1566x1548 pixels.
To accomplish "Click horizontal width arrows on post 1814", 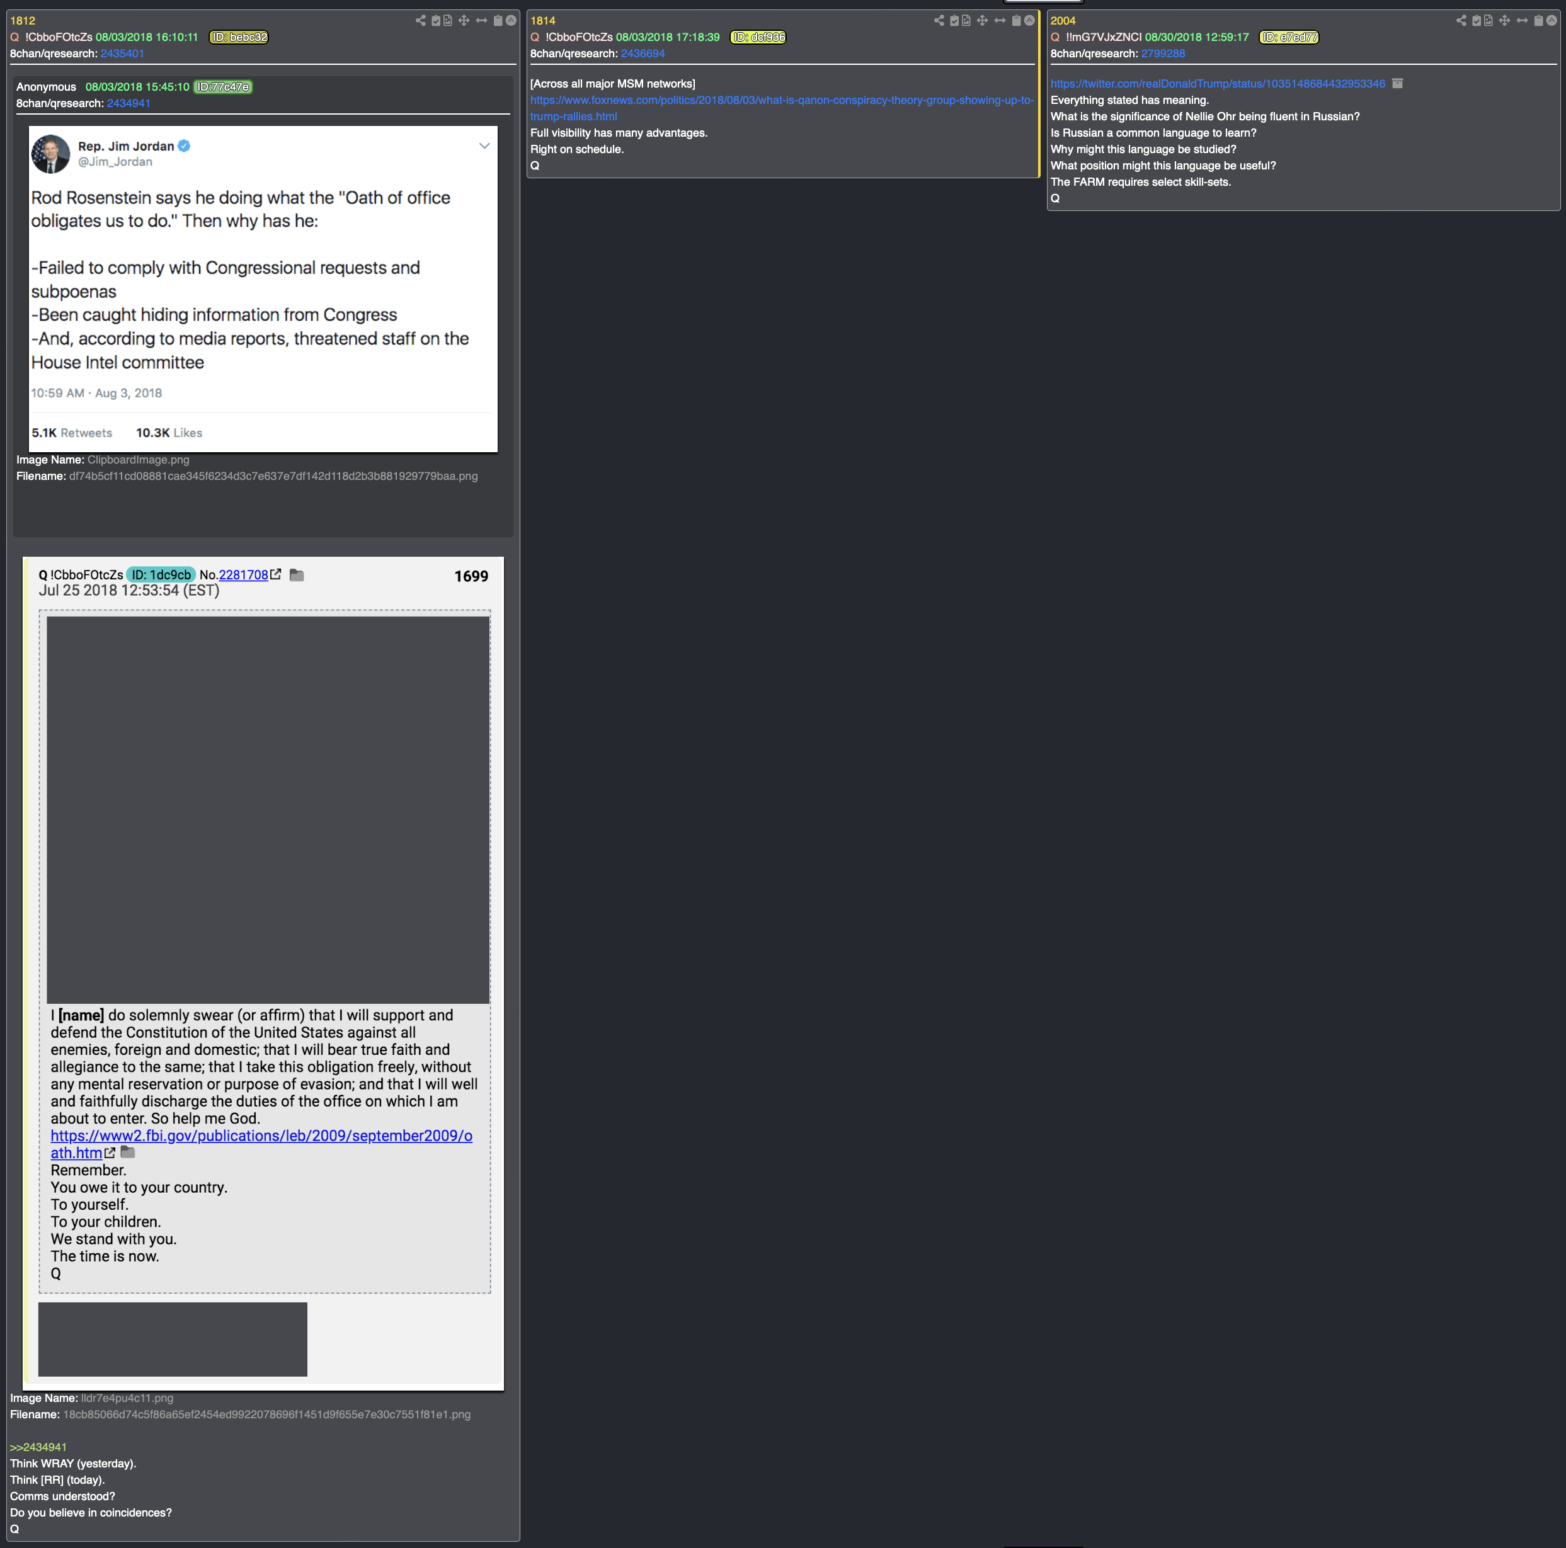I will click(x=1000, y=20).
